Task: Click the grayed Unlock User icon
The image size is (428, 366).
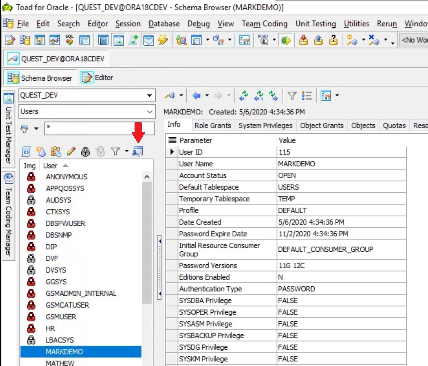Action: point(100,151)
